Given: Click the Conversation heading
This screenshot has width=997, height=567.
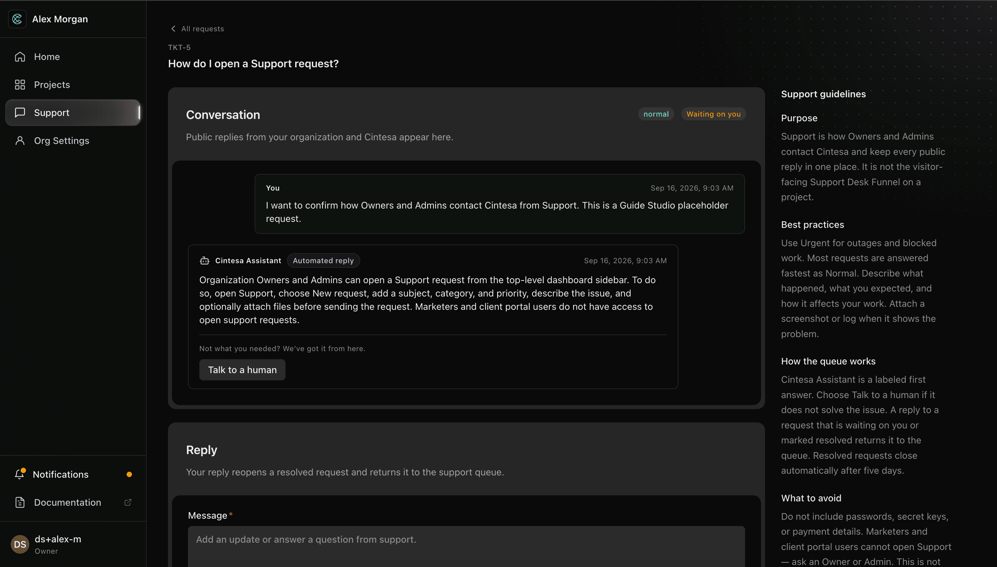Looking at the screenshot, I should pos(223,115).
